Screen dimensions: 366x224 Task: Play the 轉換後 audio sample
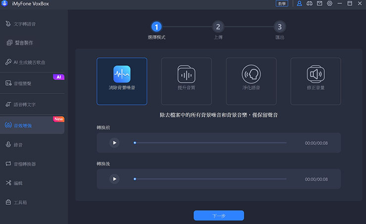coord(114,179)
